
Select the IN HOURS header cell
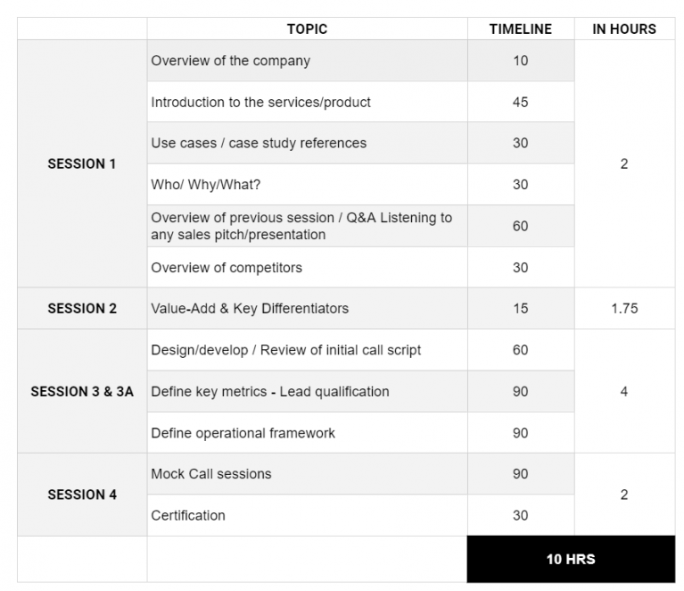(624, 29)
